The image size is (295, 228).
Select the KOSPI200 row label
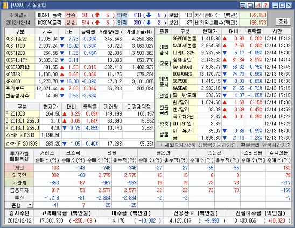point(20,53)
